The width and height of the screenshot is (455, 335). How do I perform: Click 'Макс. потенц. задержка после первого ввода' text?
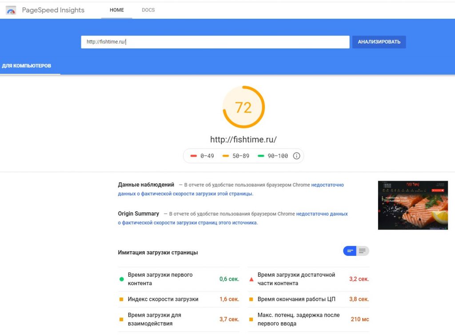[299, 319]
